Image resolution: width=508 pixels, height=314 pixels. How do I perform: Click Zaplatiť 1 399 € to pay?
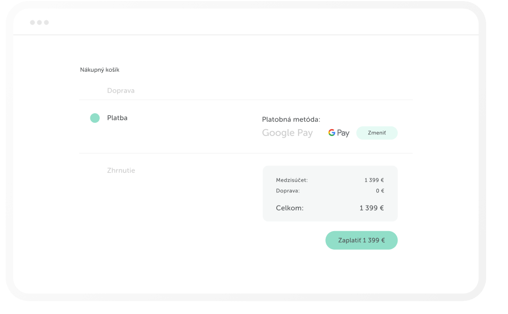coord(361,240)
